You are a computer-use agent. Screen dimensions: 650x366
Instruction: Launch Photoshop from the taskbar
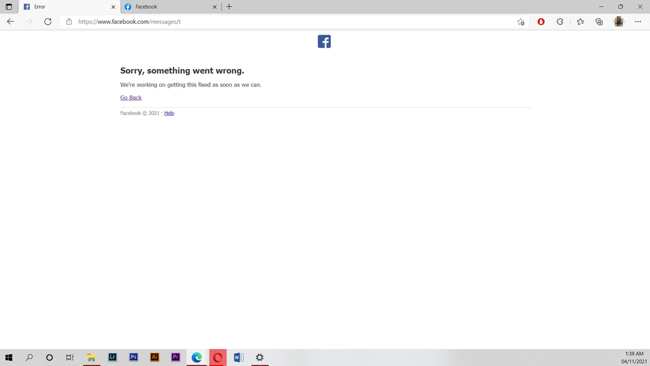click(x=133, y=358)
